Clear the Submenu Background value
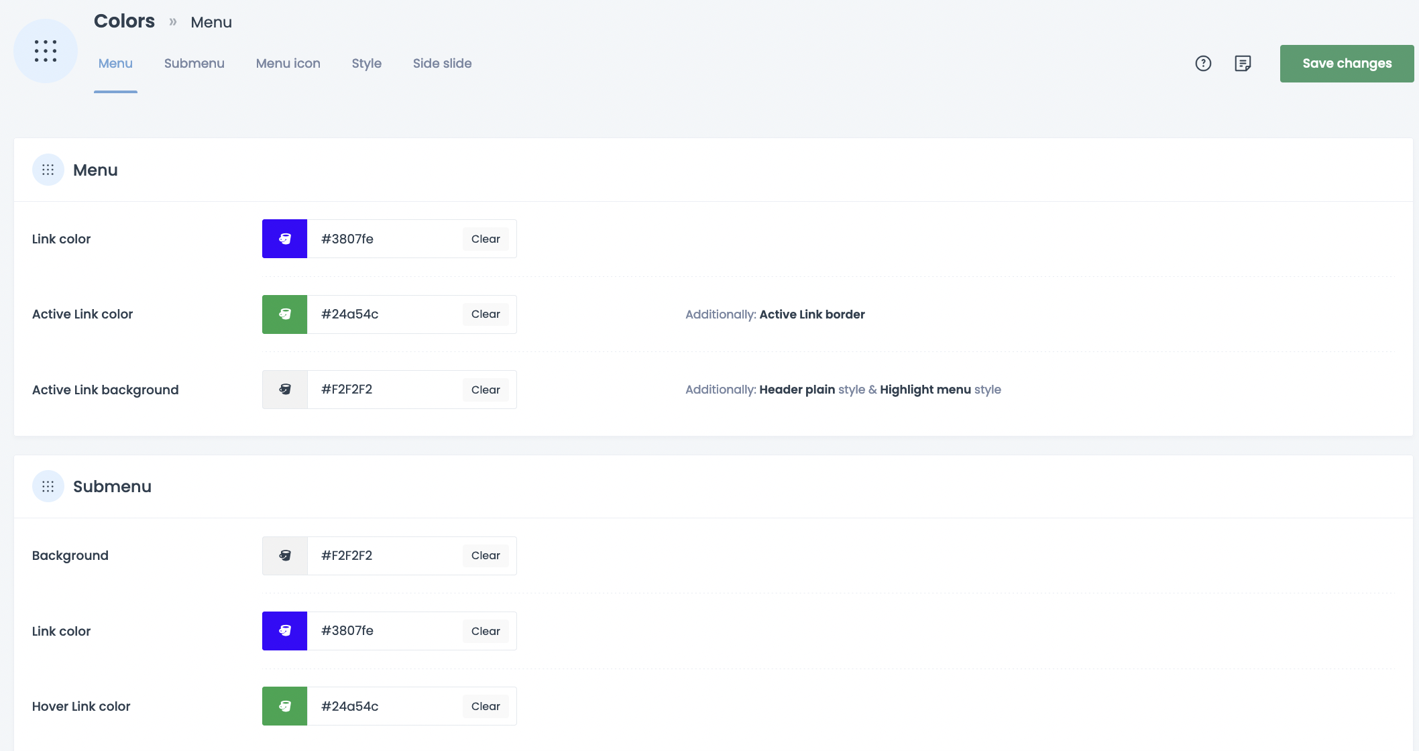1419x751 pixels. 486,555
